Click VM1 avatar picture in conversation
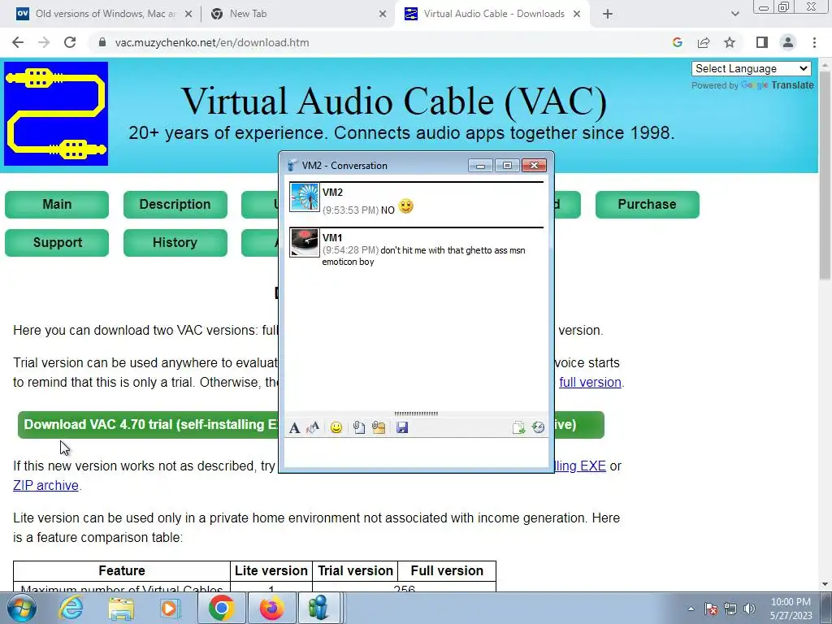The image size is (832, 624). (x=305, y=242)
